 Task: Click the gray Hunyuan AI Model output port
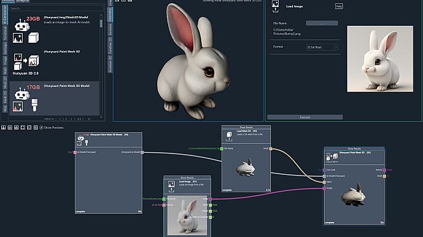[142, 153]
